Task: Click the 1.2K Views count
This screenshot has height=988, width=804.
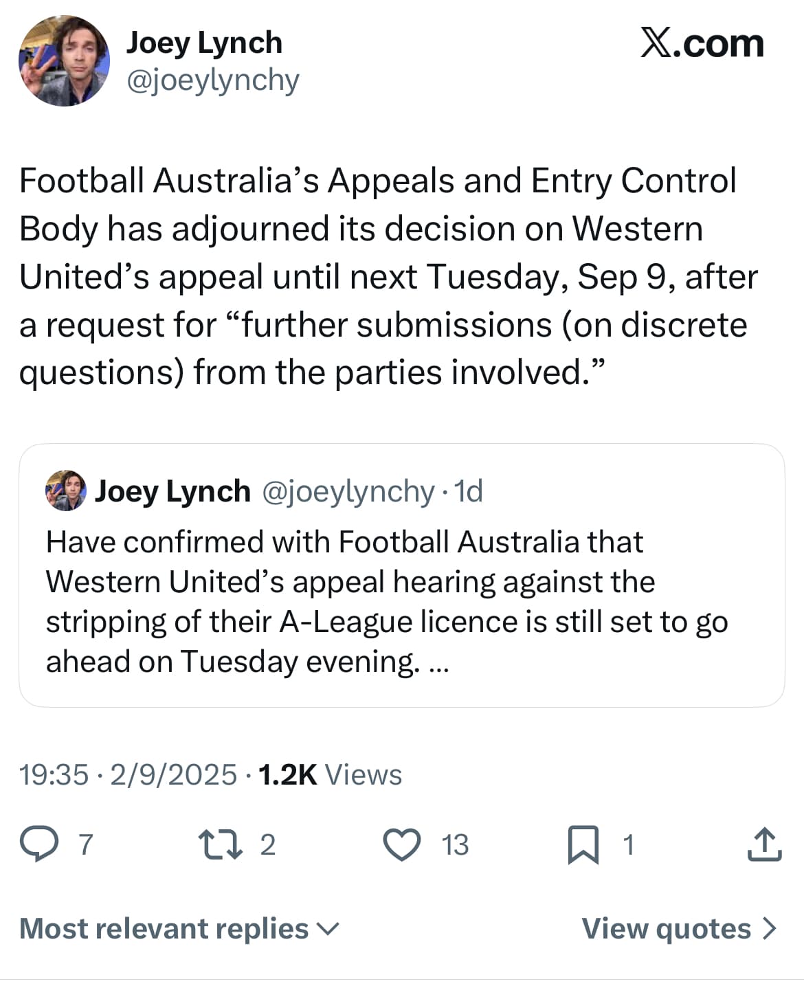Action: click(x=330, y=774)
